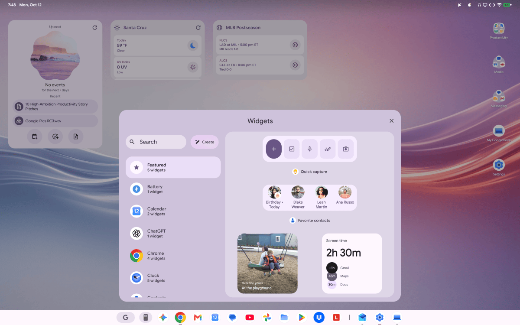This screenshot has height=325, width=520.
Task: Click the baseball icon in MLB Postseason header
Action: pyautogui.click(x=220, y=27)
